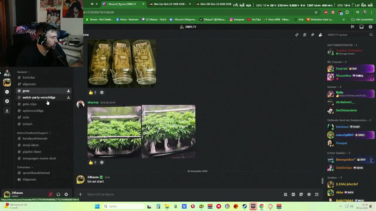Open the geile-clips channel
The height and width of the screenshot is (211, 376).
pos(43,104)
